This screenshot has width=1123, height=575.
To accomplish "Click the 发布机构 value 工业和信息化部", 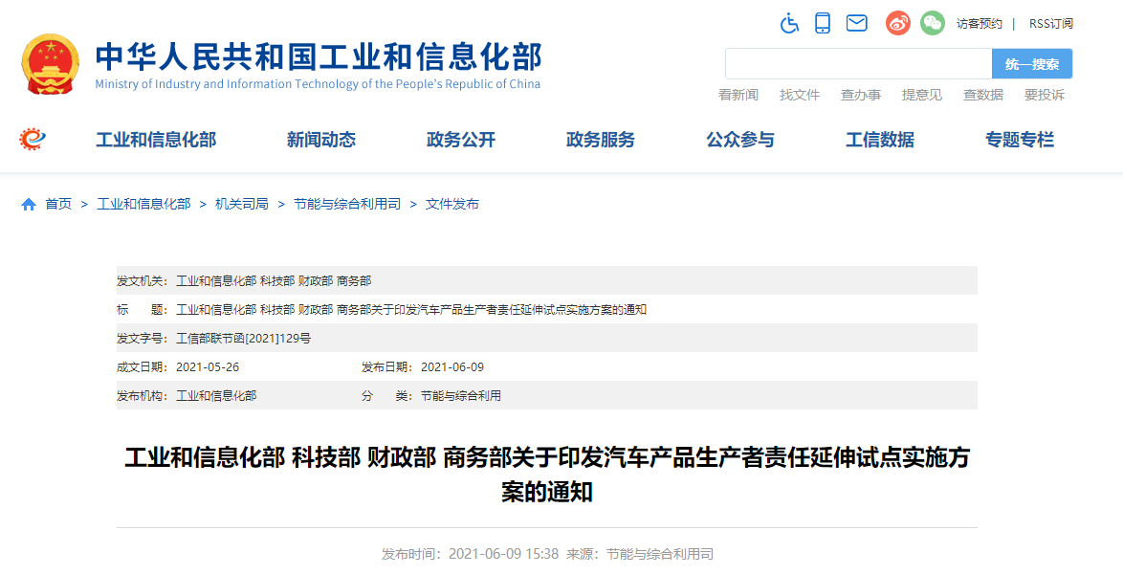I will tap(216, 395).
